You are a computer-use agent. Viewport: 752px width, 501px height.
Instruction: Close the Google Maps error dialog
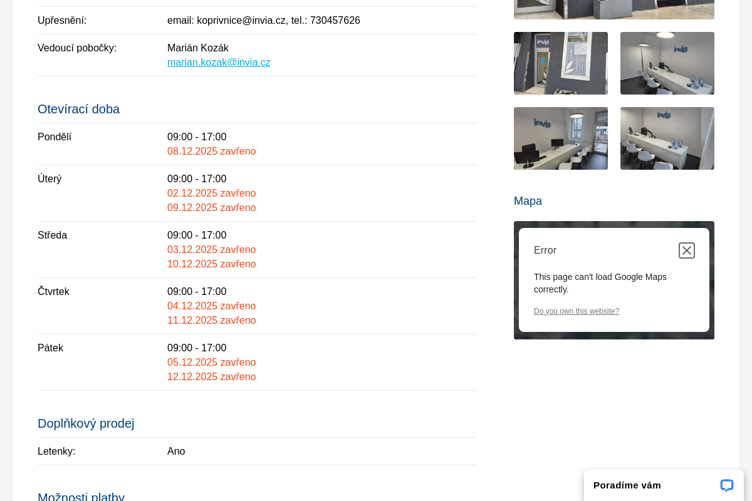687,250
